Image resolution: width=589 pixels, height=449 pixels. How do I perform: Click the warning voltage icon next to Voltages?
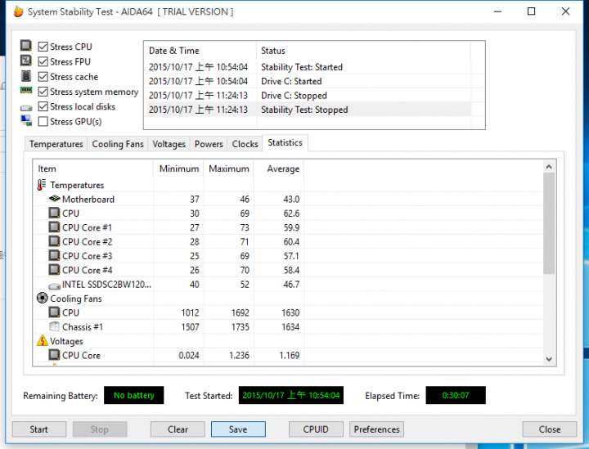coord(43,340)
